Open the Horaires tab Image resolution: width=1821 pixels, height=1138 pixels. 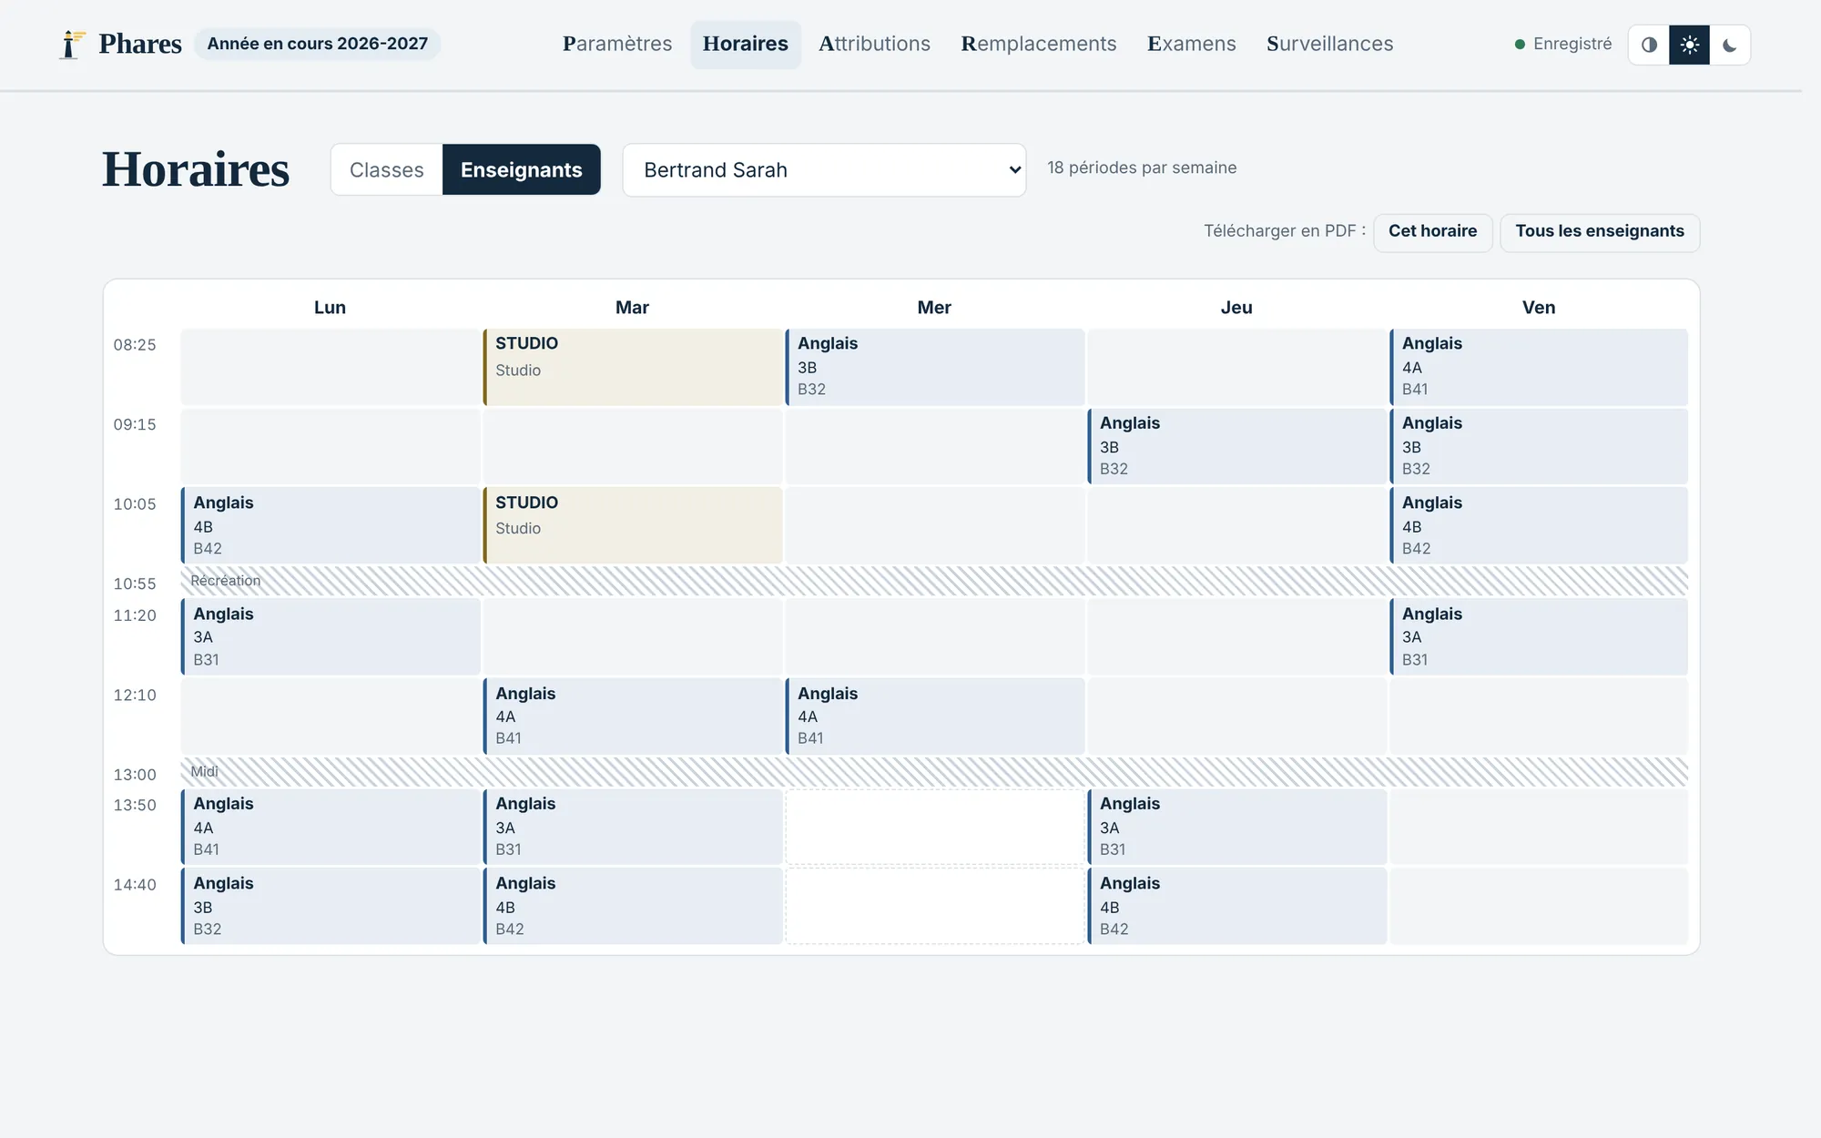coord(746,44)
